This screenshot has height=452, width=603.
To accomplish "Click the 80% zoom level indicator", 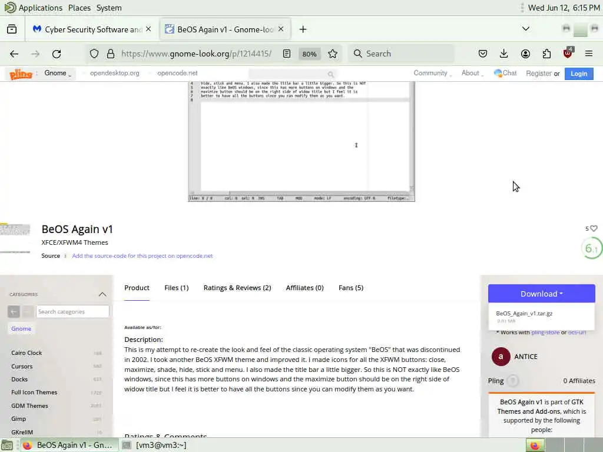I will pyautogui.click(x=310, y=54).
